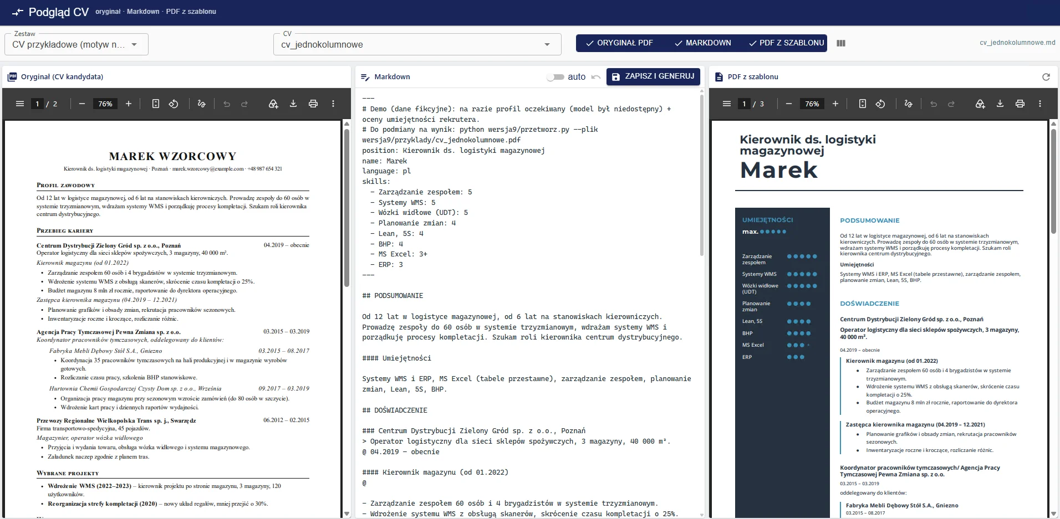This screenshot has width=1060, height=519.
Task: Click the 'name: Marek' line in Markdown
Action: (x=384, y=161)
